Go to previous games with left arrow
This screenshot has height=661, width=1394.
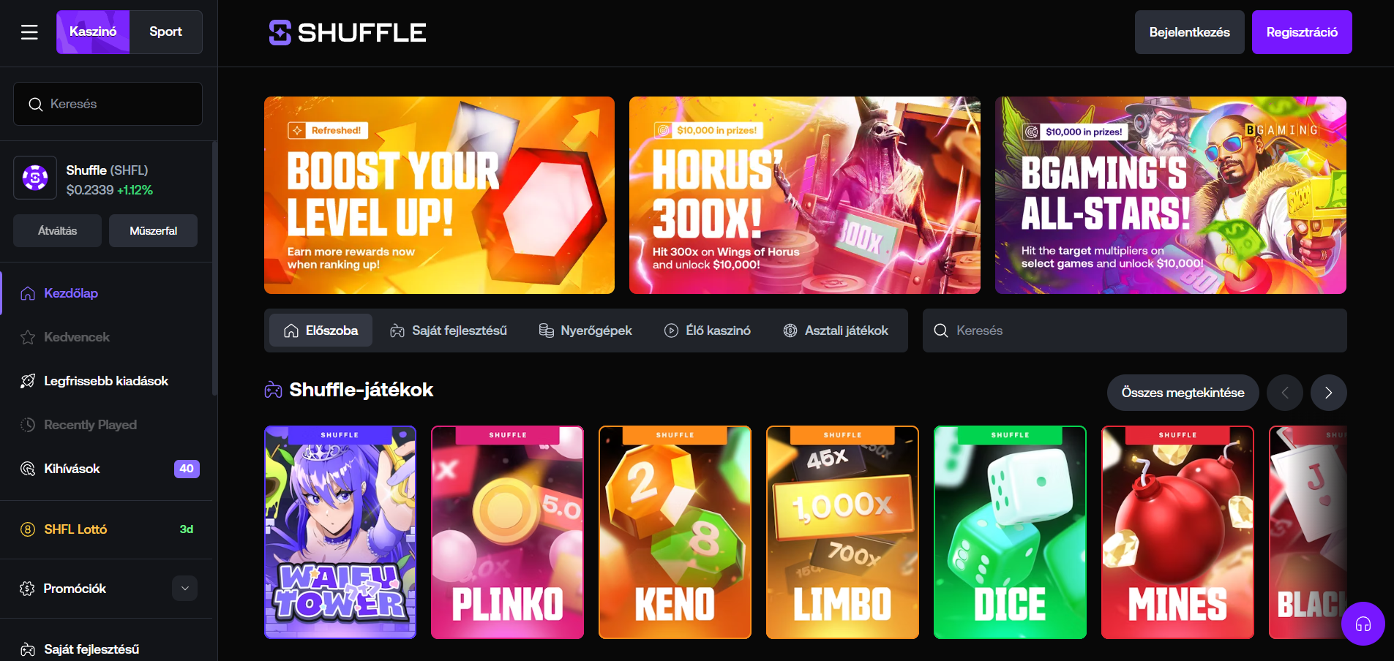(1285, 393)
